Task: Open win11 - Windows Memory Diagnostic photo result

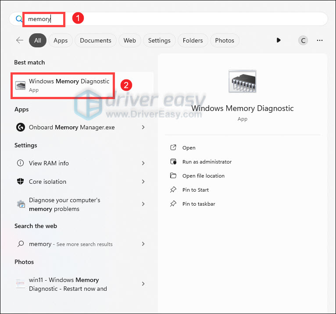Action: click(82, 284)
